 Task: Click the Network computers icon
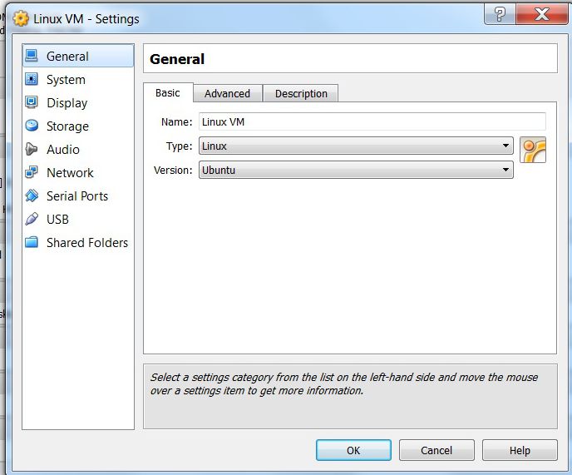32,172
